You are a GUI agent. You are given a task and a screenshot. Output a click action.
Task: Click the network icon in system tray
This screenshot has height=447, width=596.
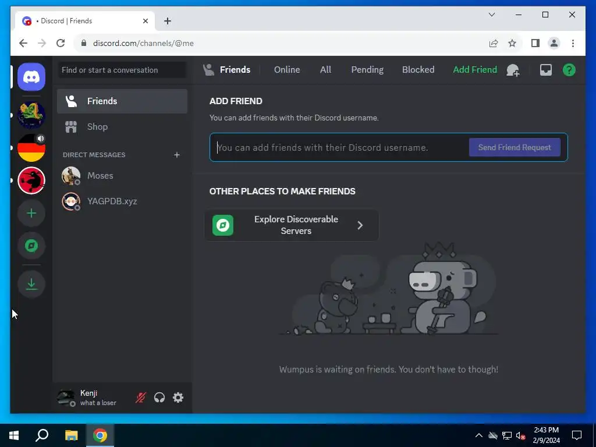click(507, 435)
